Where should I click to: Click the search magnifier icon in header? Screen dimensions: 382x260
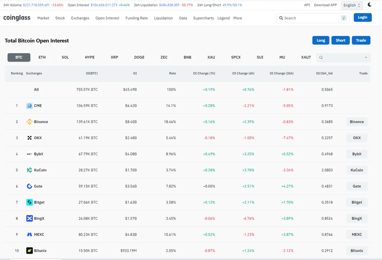(281, 18)
